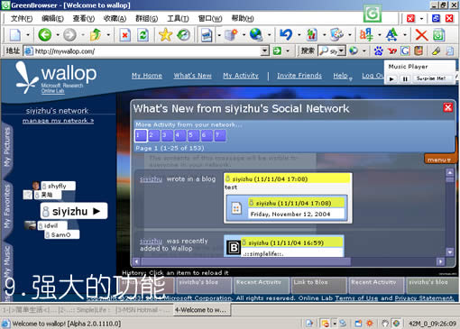
Task: Open the 帮助(H) menu
Action: (x=243, y=19)
